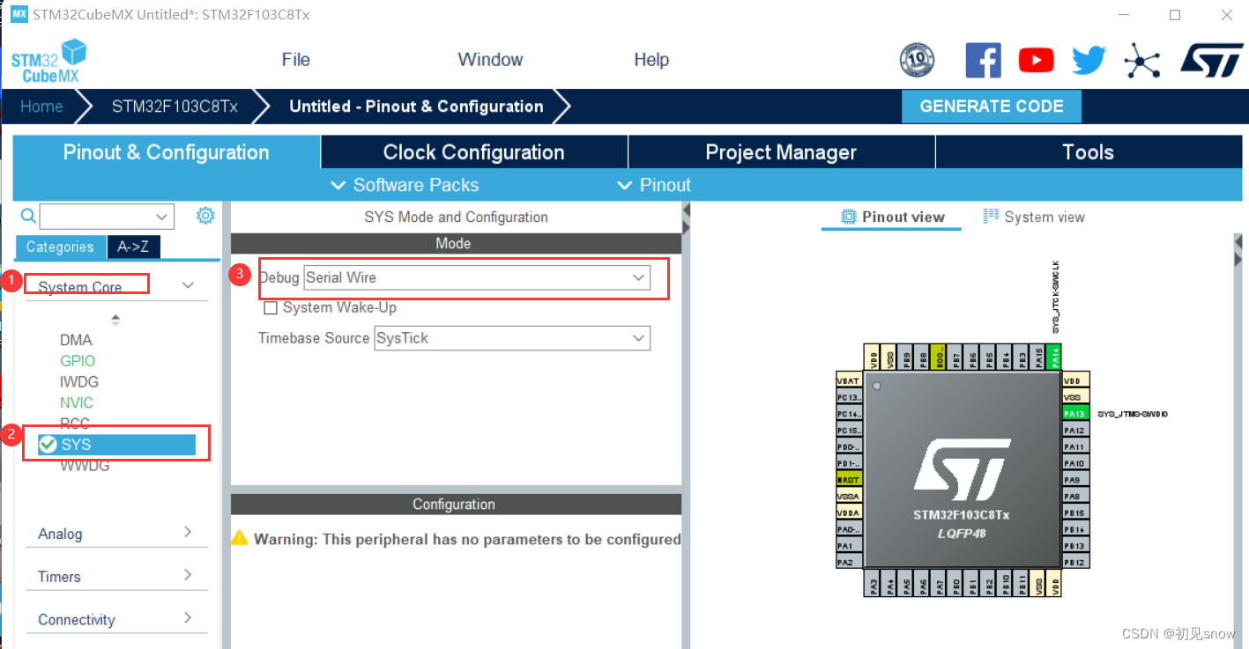Select the PA10 pin on the chip
Screen dimensions: 1249x649
[1075, 463]
